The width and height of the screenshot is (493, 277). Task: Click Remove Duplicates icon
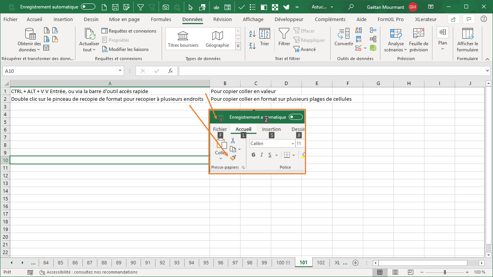pos(359,39)
